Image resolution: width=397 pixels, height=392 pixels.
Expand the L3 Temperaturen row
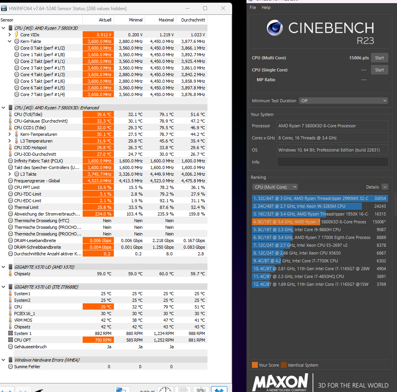10,141
